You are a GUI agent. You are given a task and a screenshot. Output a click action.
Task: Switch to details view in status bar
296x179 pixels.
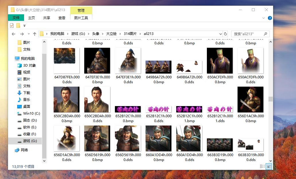pyautogui.click(x=262, y=166)
